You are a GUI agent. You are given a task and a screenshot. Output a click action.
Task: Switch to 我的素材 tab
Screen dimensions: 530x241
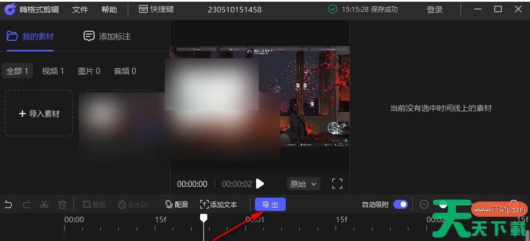(x=30, y=36)
